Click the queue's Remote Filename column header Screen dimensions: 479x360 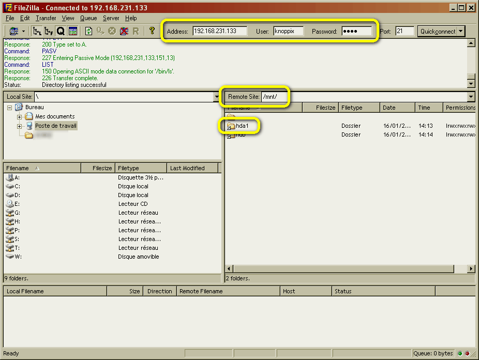228,291
